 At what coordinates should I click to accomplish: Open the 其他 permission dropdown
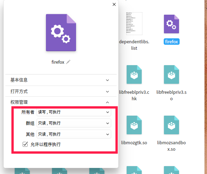pos(74,134)
